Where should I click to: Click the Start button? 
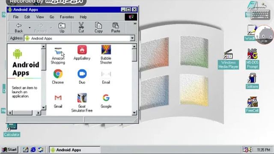click(x=9, y=150)
